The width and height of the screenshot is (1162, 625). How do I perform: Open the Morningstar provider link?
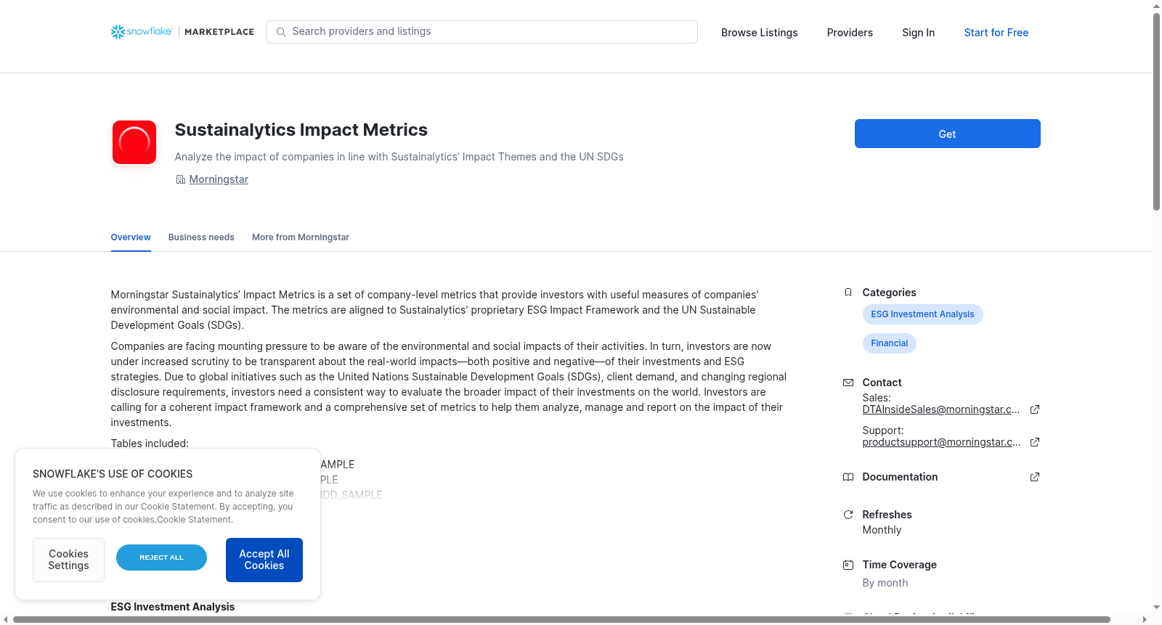click(x=219, y=179)
